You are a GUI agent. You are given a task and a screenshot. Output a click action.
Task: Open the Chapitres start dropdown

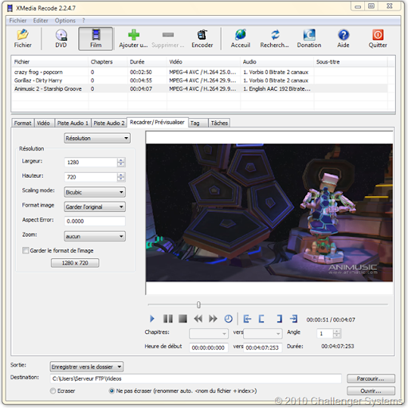click(x=209, y=333)
